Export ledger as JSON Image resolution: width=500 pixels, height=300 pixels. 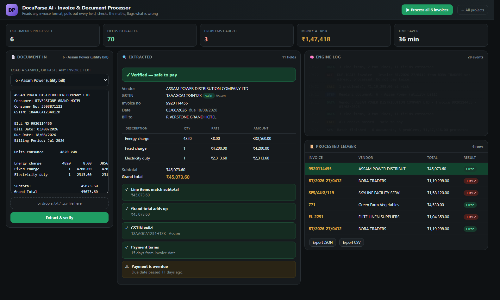[x=322, y=243]
